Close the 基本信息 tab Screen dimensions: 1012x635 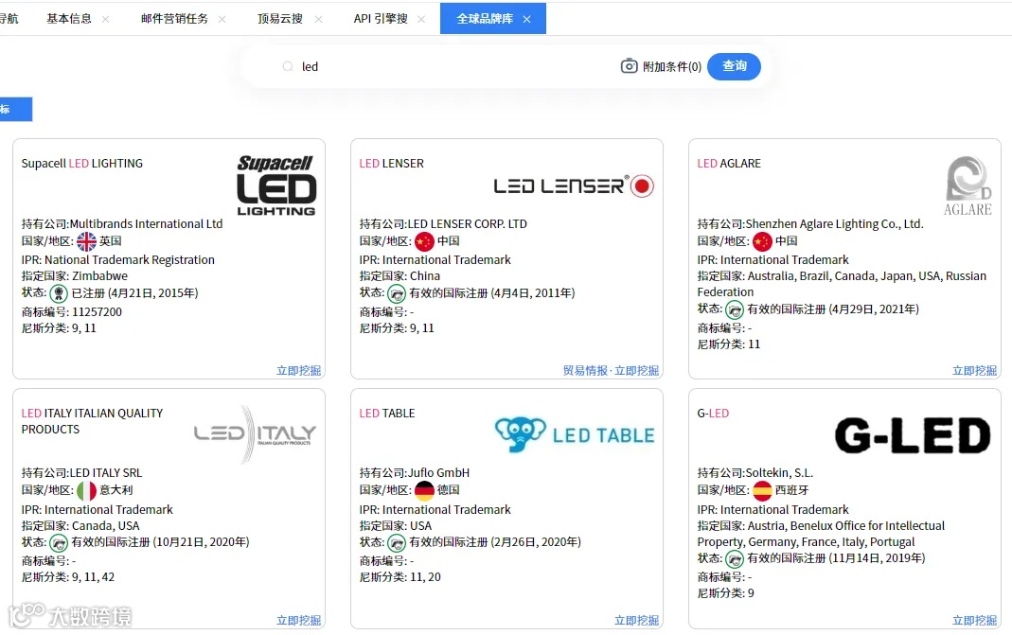105,19
